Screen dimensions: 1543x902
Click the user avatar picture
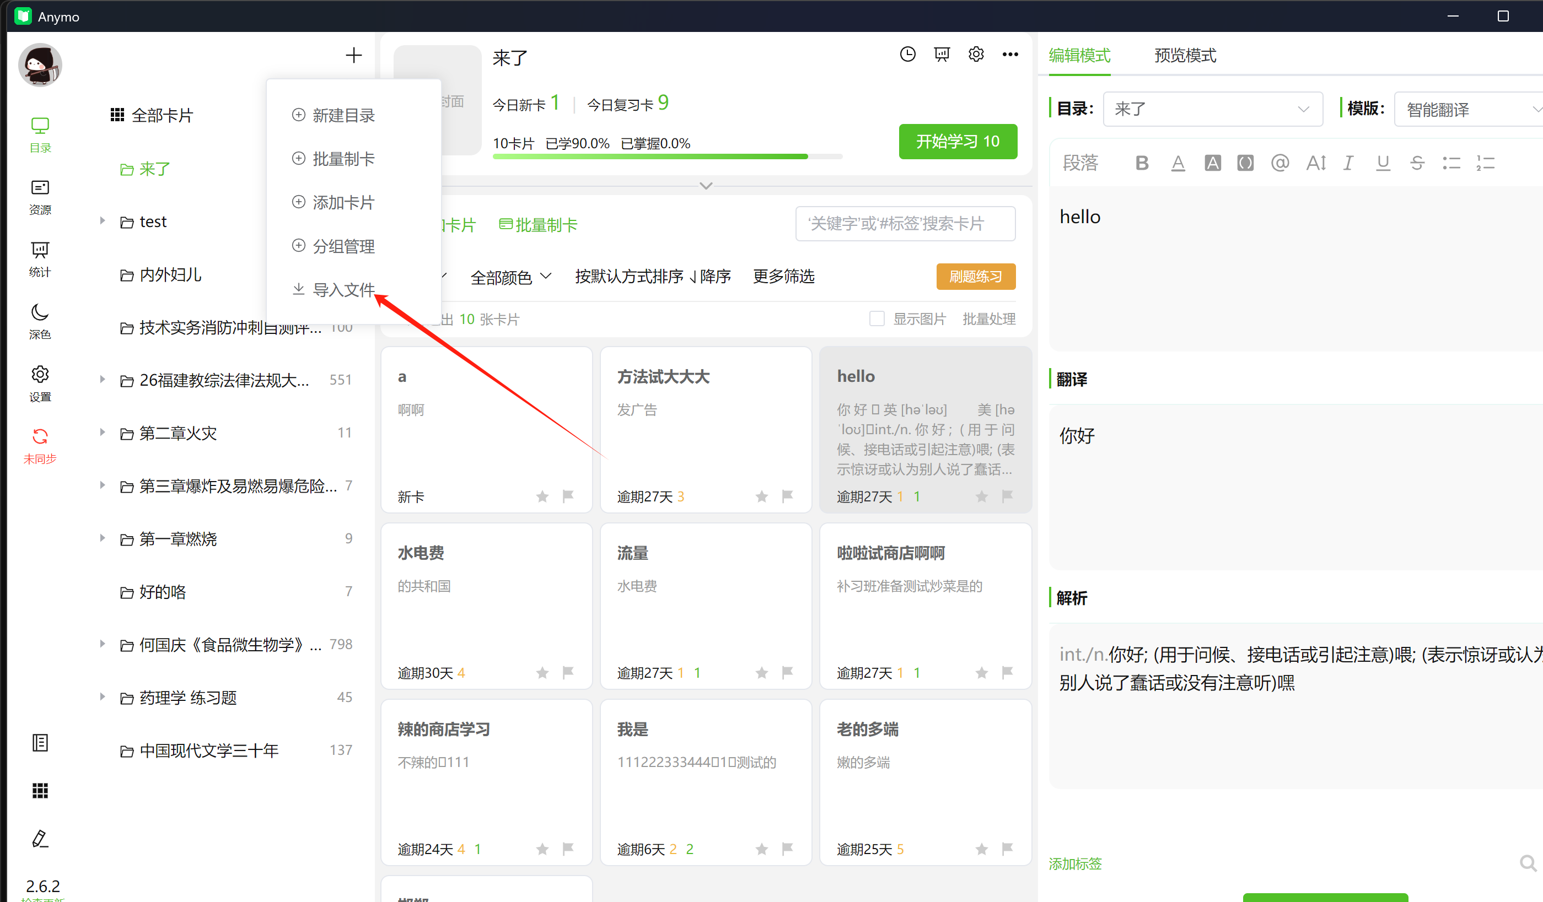[40, 65]
